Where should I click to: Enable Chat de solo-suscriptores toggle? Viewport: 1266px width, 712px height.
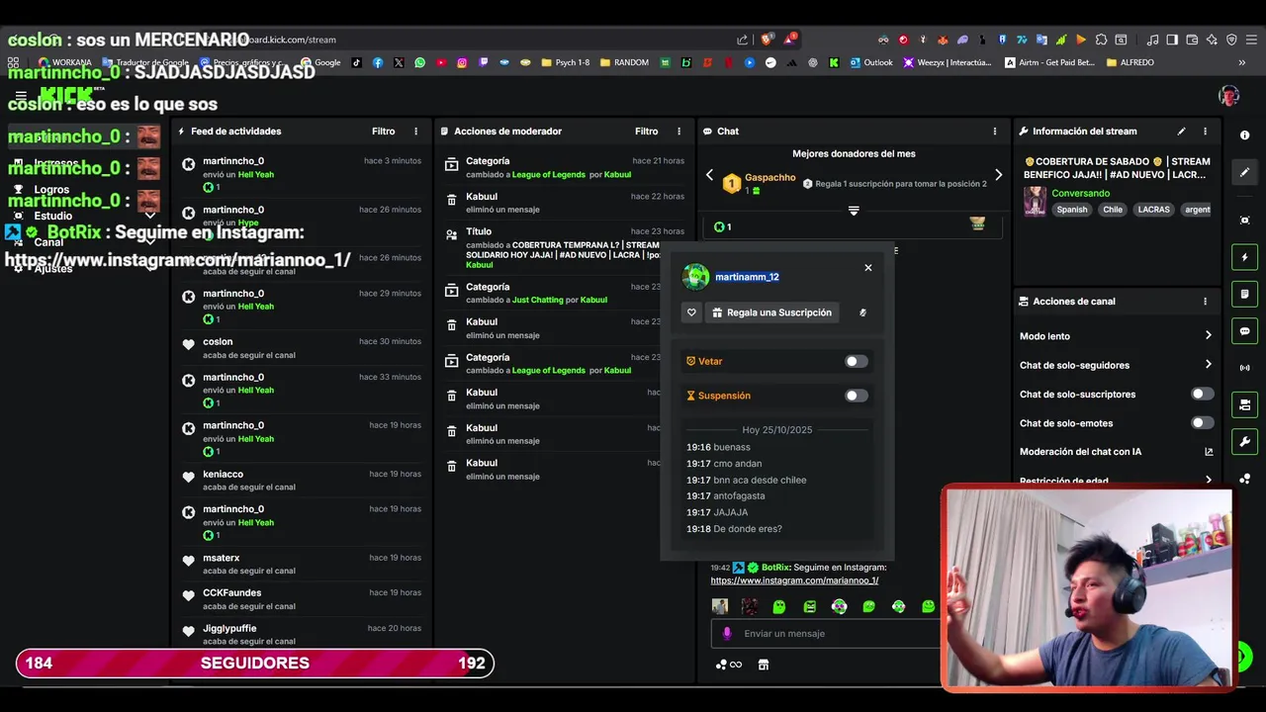pyautogui.click(x=1202, y=394)
